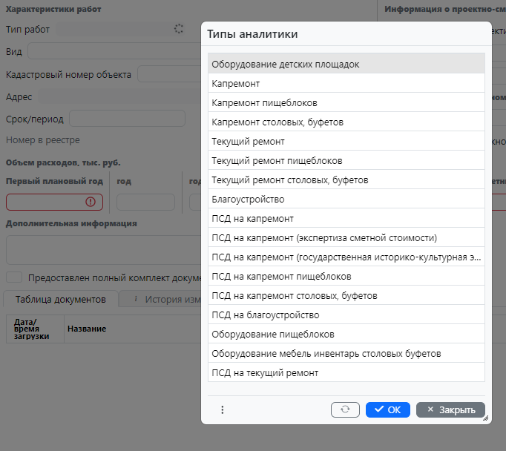Click the red error icon in first planned year field
The height and width of the screenshot is (451, 506).
pyautogui.click(x=91, y=202)
